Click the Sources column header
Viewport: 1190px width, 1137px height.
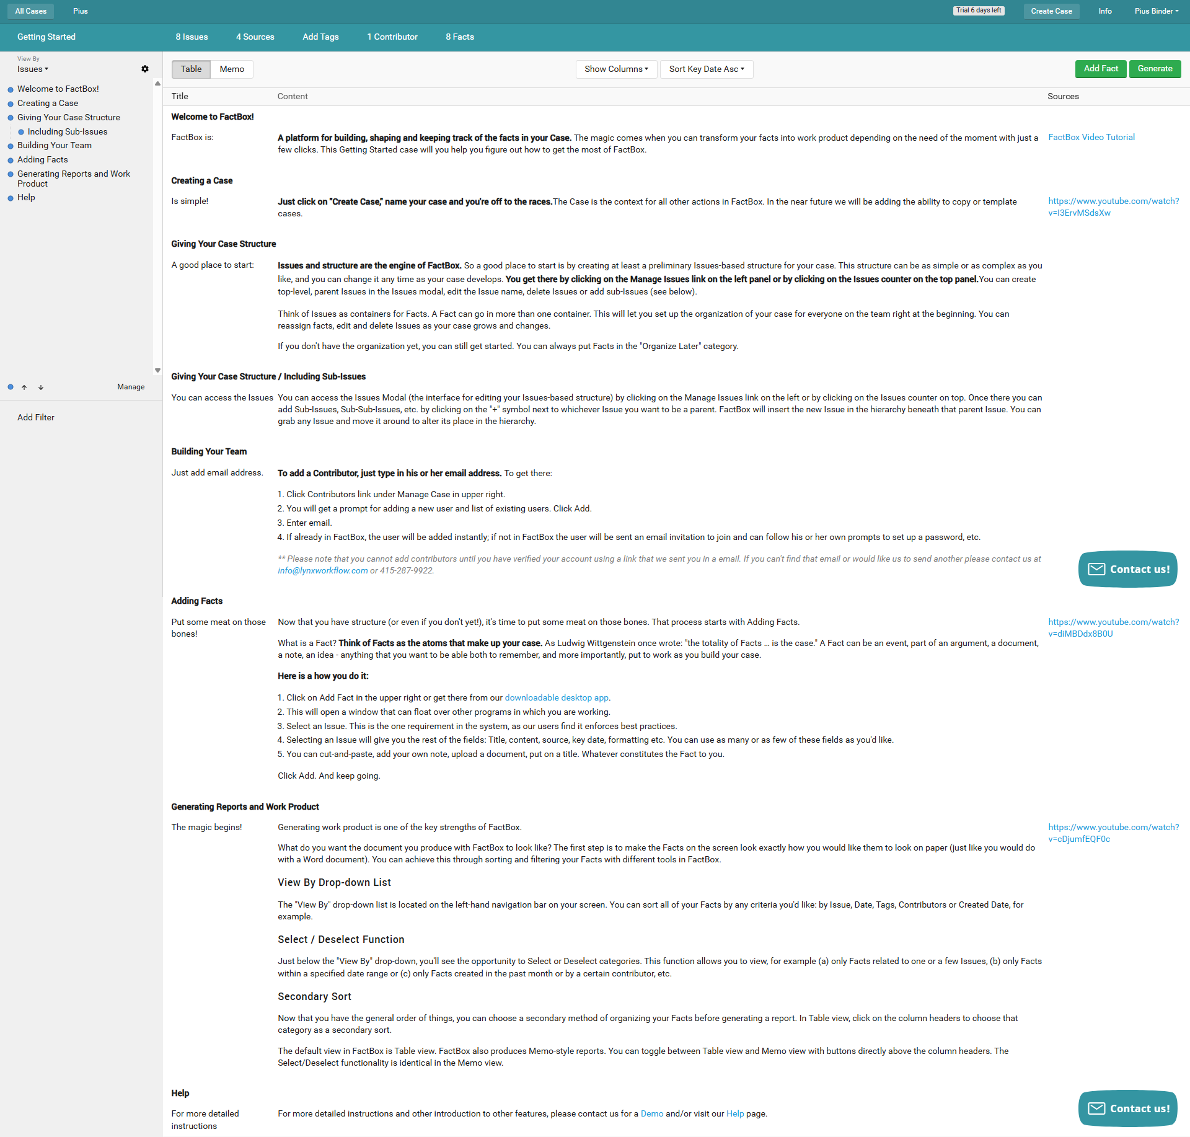(x=1063, y=96)
